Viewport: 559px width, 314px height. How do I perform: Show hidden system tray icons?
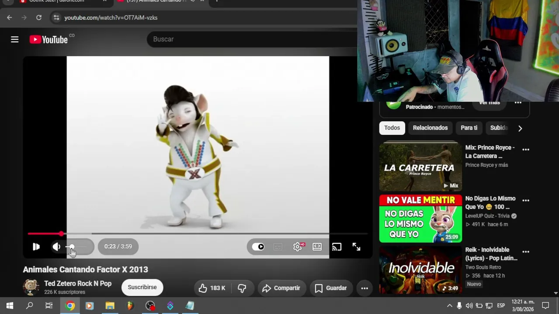pos(449,306)
